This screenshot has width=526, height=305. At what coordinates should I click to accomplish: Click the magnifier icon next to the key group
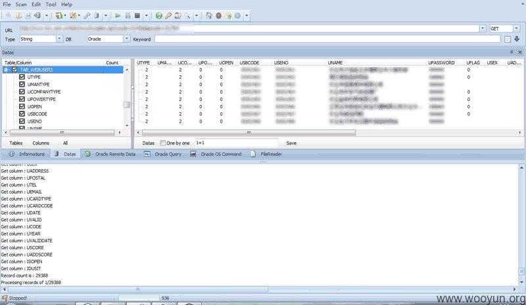(x=187, y=16)
